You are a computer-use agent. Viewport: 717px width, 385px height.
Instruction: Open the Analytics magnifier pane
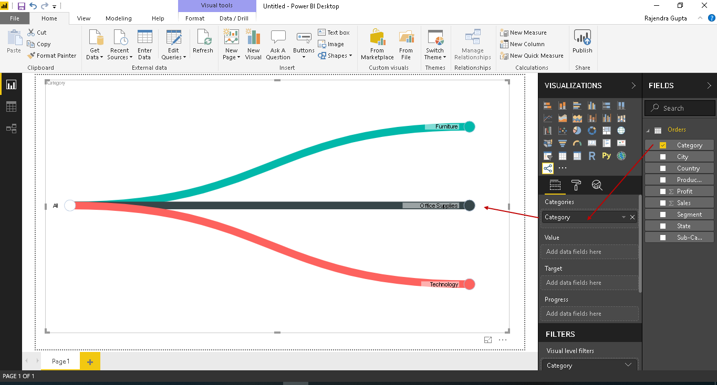[597, 185]
